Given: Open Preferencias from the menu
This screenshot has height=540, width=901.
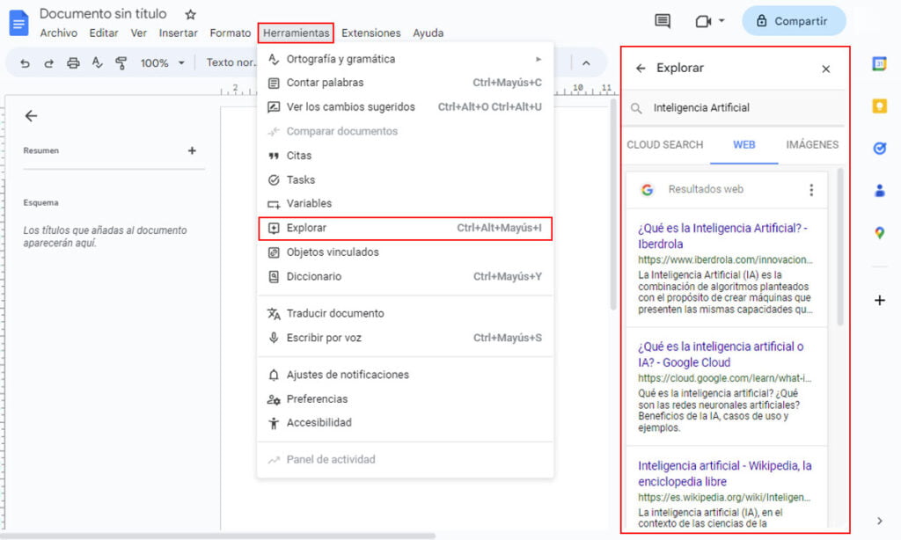Looking at the screenshot, I should (405, 398).
